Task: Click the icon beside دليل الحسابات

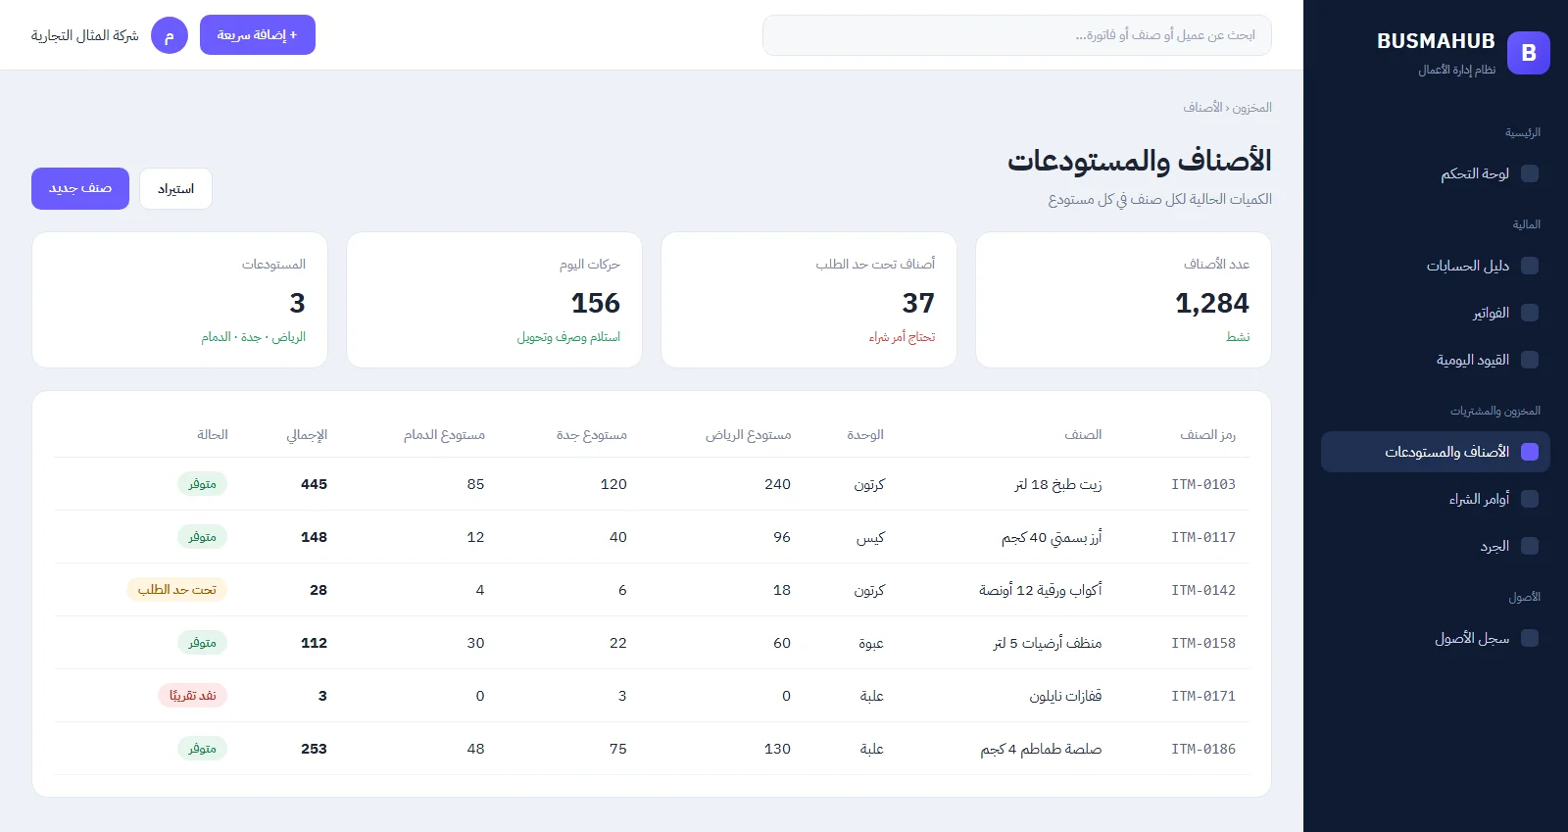Action: [x=1530, y=266]
